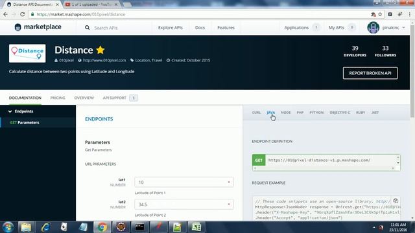The width and height of the screenshot is (415, 233).
Task: Switch to the YouTube uploaded tab
Action: (x=91, y=5)
